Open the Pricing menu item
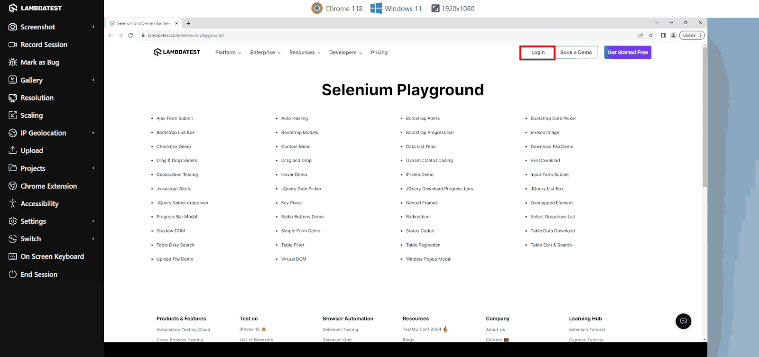759x357 pixels. click(379, 53)
